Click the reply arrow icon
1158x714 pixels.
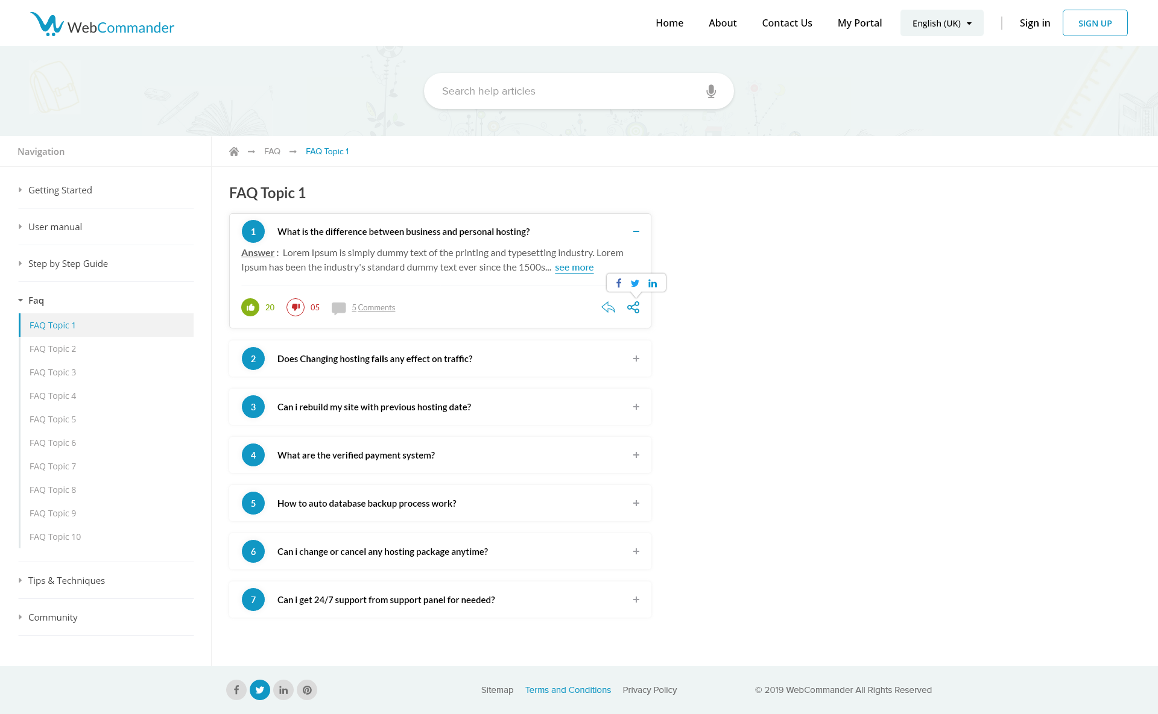608,307
